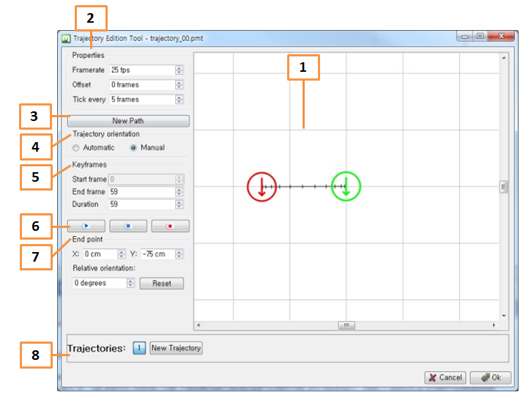Click the horizontal scrollbar thumb below canvas

(346, 325)
